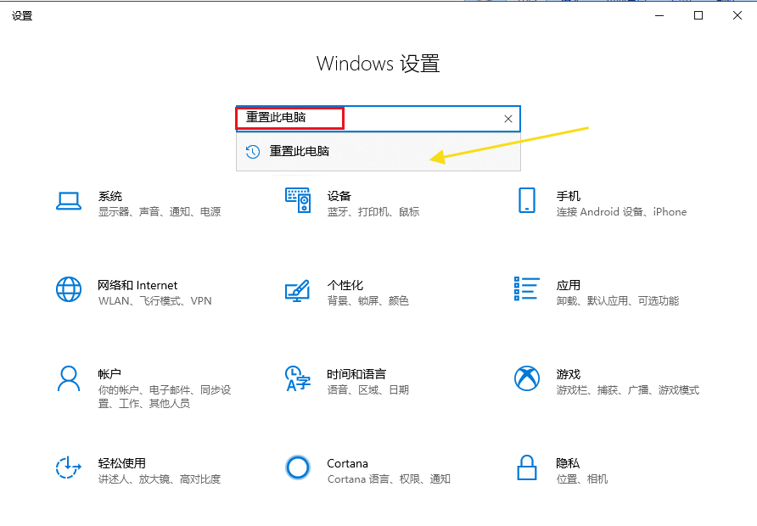Open the 手机 settings title
Image resolution: width=757 pixels, height=526 pixels.
(x=569, y=196)
